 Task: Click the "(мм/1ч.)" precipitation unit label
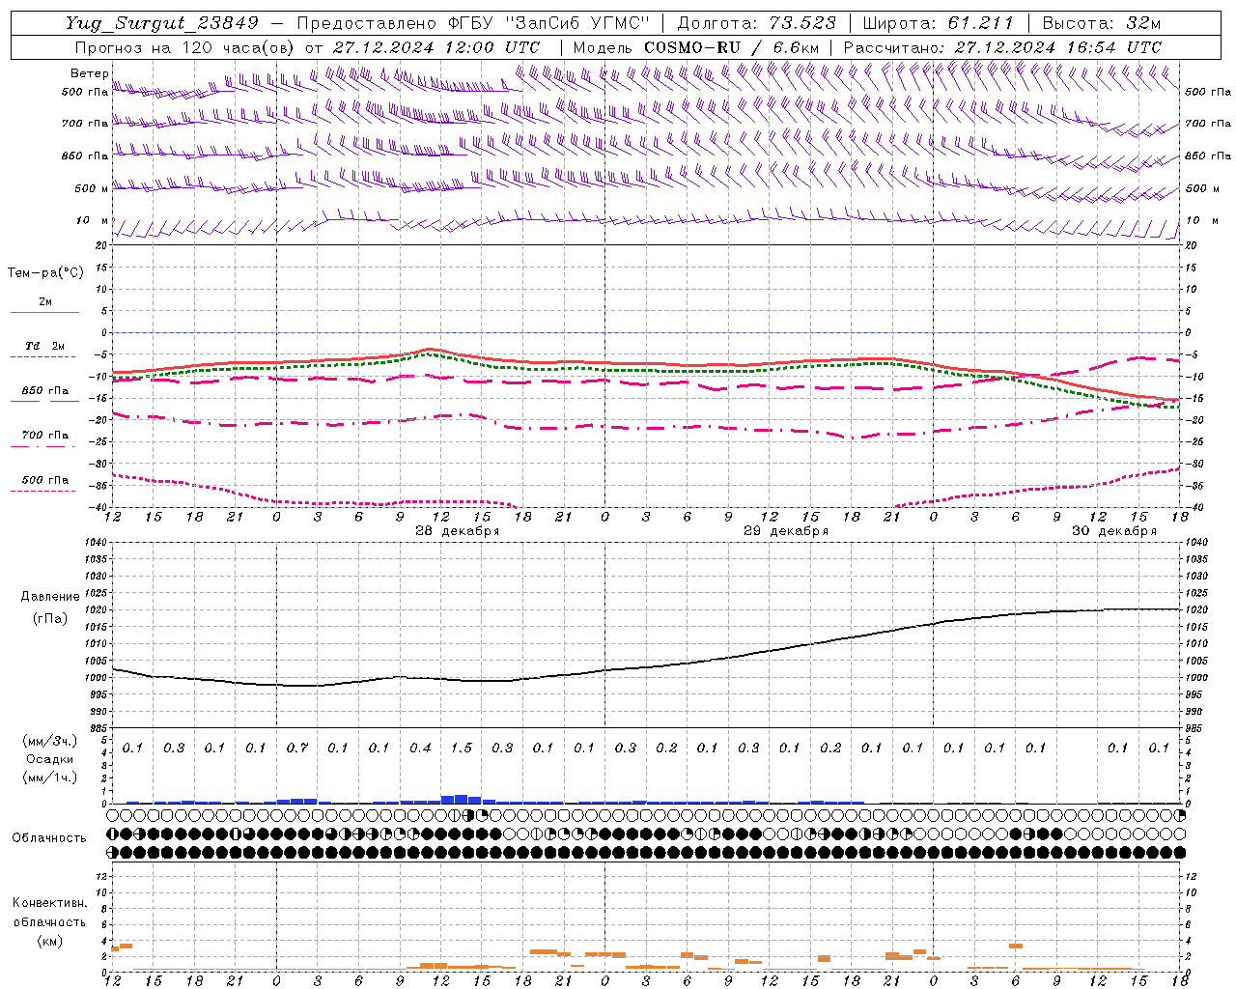50,777
